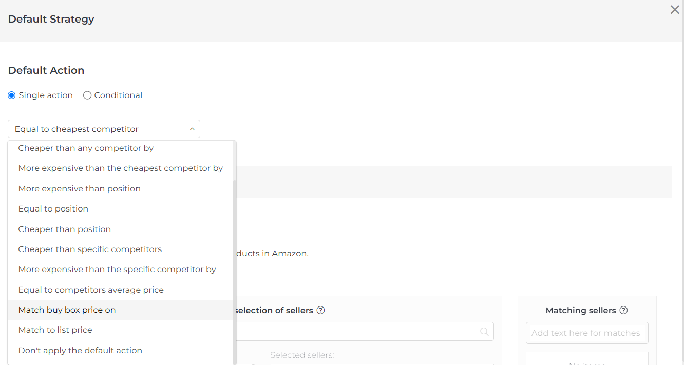Select More expensive than position option
The height and width of the screenshot is (365, 684).
pos(79,189)
